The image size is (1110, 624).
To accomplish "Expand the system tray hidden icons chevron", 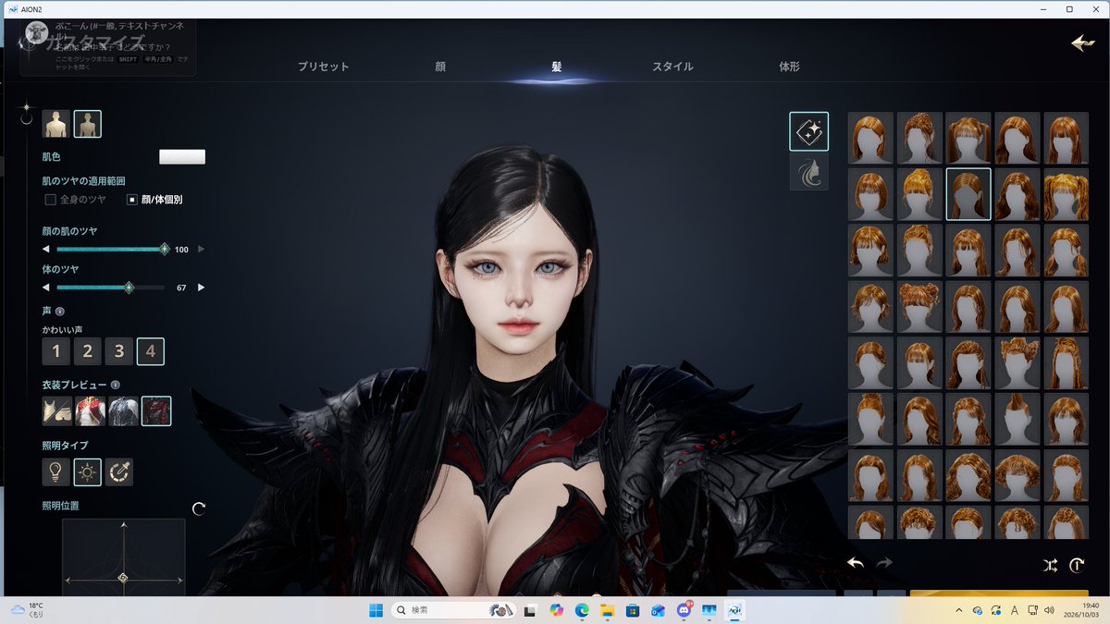I will 958,610.
